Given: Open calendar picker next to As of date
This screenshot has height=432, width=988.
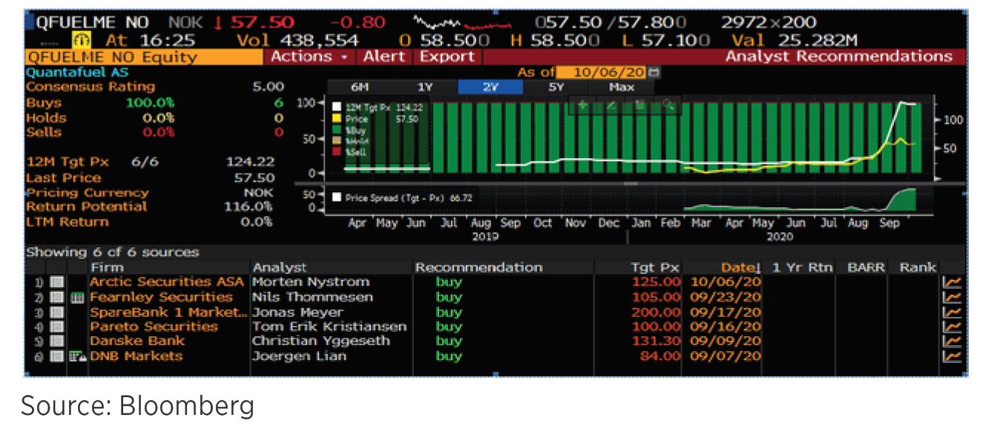Looking at the screenshot, I should point(653,72).
